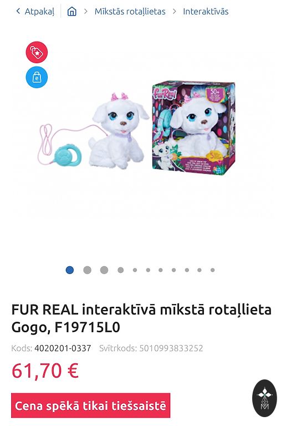Click the blue e-shop bag badge
Viewport: 286px width, 426px height.
tap(37, 78)
